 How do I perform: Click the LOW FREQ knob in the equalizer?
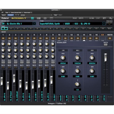[x=63, y=58]
